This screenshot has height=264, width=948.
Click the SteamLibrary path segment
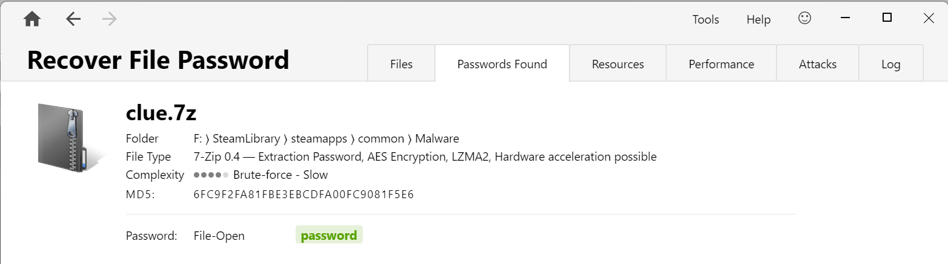click(247, 138)
